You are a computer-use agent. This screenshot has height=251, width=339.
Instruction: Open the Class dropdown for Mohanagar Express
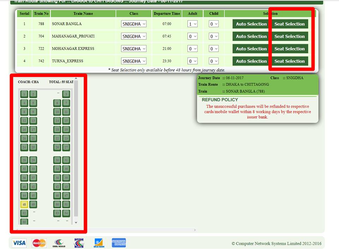134,49
